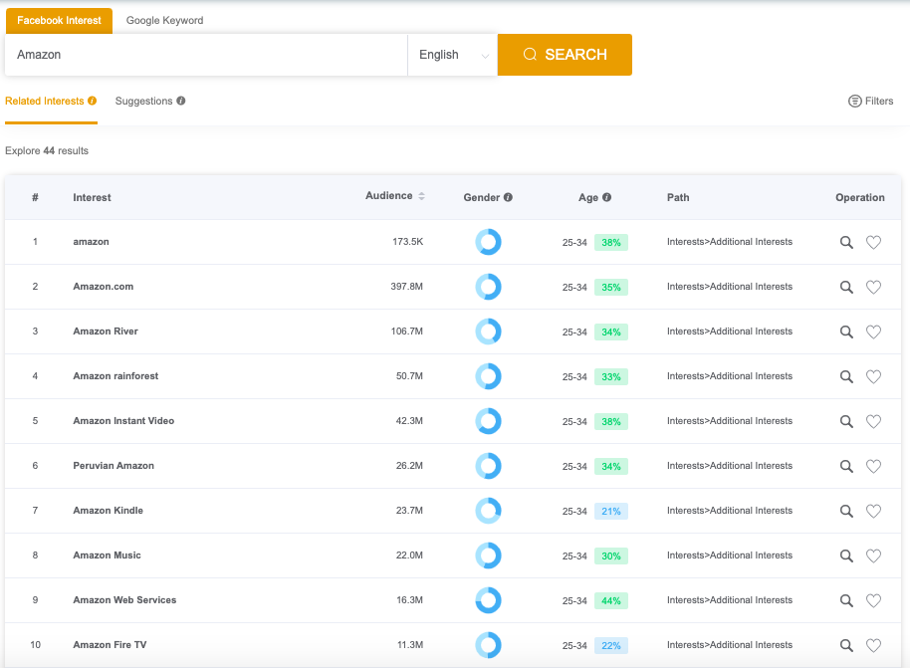Click the Suggestions info icon
The image size is (910, 668).
coord(180,101)
